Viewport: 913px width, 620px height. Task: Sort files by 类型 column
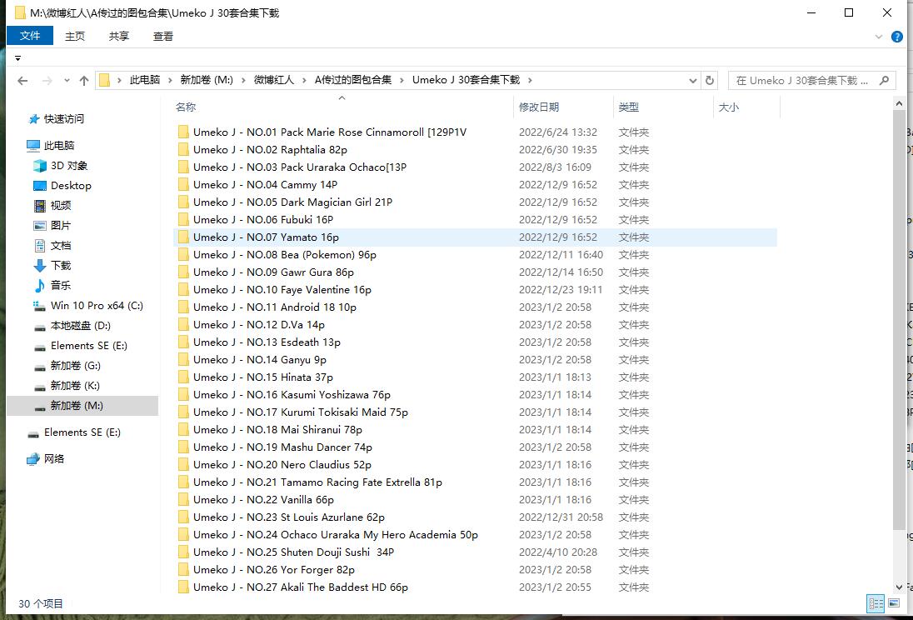coord(628,107)
